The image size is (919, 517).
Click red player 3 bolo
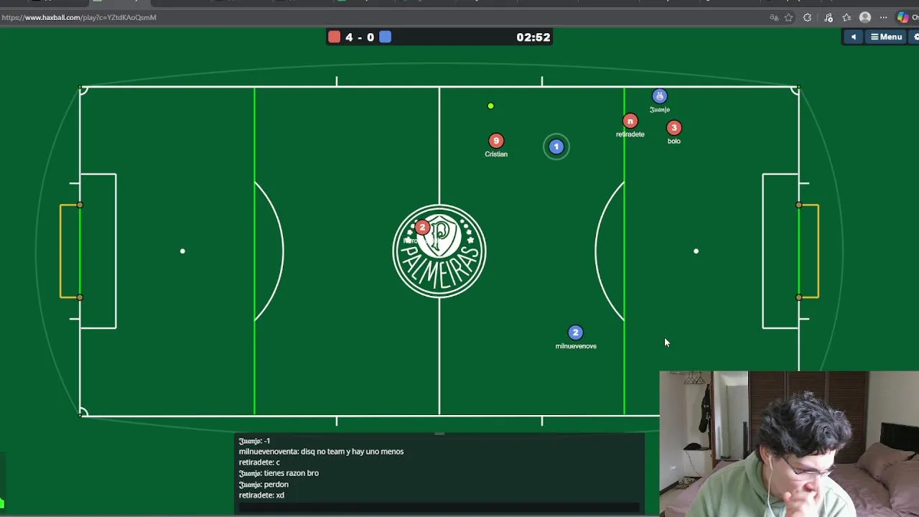pos(673,128)
